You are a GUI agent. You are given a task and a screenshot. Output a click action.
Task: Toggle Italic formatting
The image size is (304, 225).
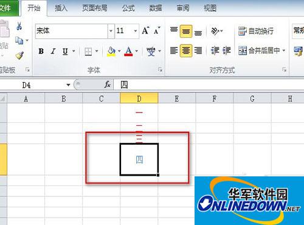[x=54, y=51]
